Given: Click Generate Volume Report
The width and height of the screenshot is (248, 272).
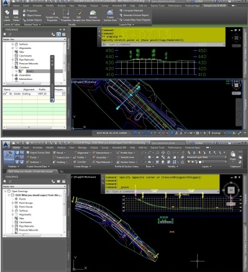Looking at the screenshot, I should coord(134,15).
